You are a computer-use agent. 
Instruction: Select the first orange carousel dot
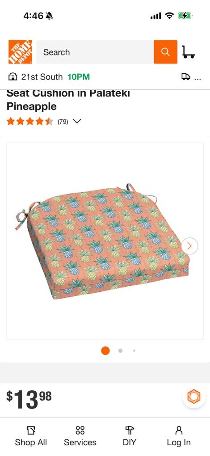[105, 351]
